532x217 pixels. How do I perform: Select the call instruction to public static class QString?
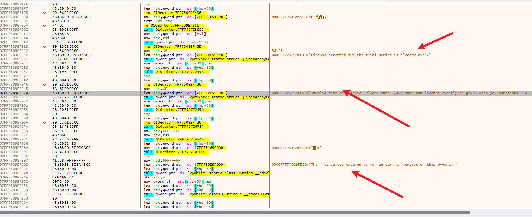coord(206,173)
